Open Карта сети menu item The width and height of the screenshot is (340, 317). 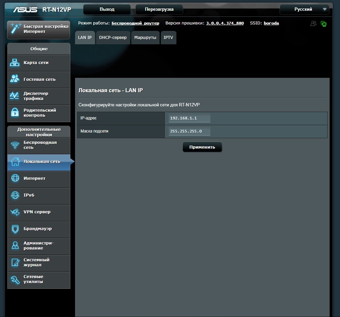[39, 63]
